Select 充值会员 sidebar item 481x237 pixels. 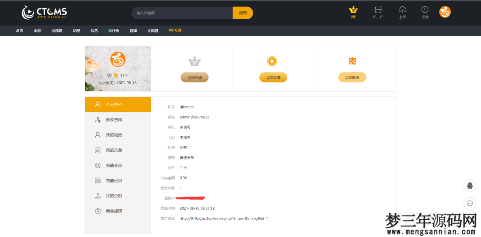coord(118,166)
